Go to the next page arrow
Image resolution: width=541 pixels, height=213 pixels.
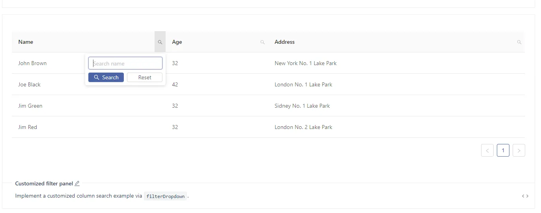pos(519,150)
